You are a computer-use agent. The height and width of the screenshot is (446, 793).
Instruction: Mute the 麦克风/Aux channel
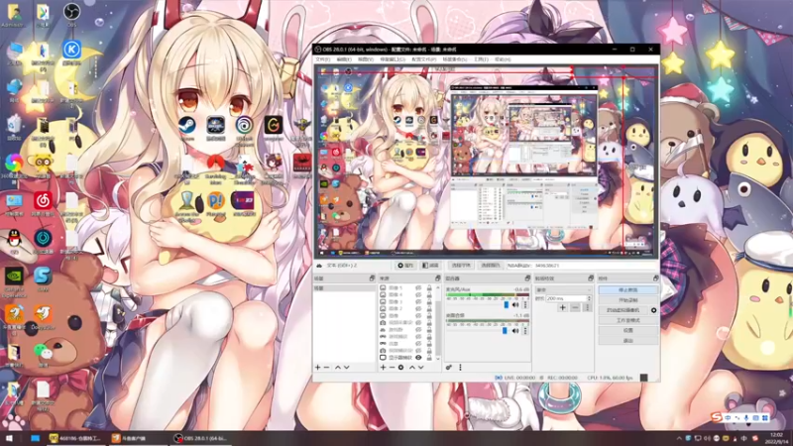point(515,305)
